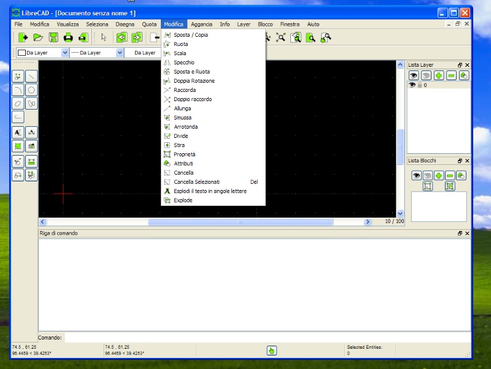
Task: Show all layers with the eye button
Action: pos(414,75)
